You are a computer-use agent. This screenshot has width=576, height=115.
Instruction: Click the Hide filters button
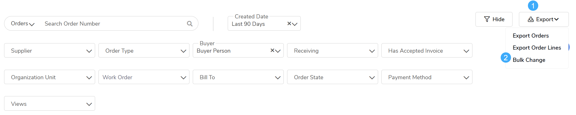(494, 19)
